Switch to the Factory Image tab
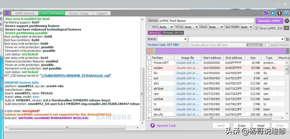Screen dimensions: 290x139 [78, 13]
